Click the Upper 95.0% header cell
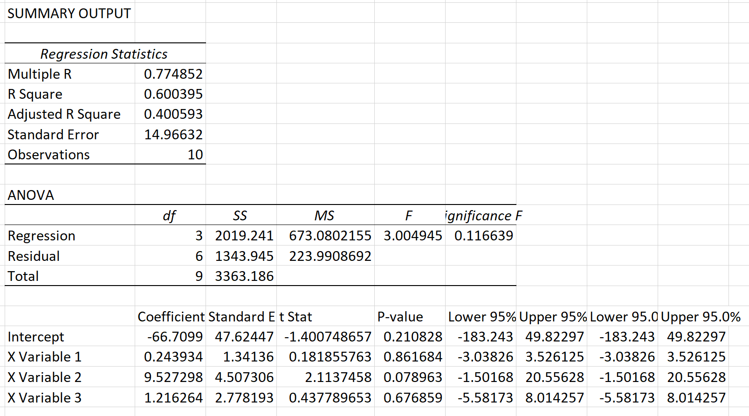749x416 pixels. (700, 317)
